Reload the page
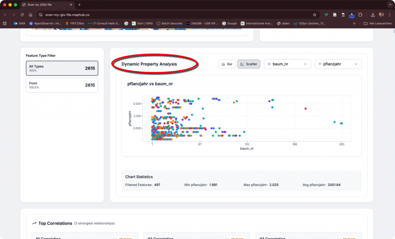 point(22,15)
